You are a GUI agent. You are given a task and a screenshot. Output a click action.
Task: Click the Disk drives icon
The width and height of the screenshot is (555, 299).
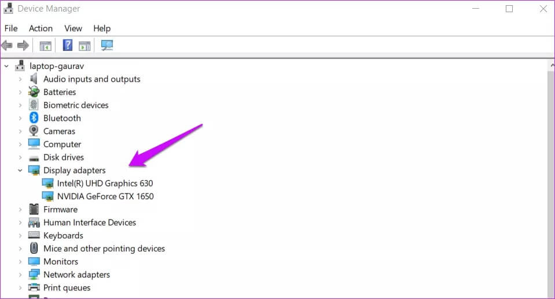tap(34, 158)
